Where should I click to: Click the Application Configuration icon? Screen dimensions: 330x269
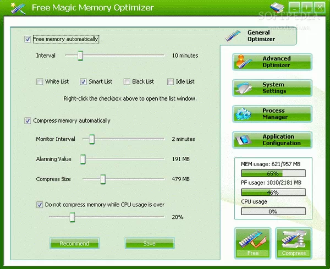[243, 140]
